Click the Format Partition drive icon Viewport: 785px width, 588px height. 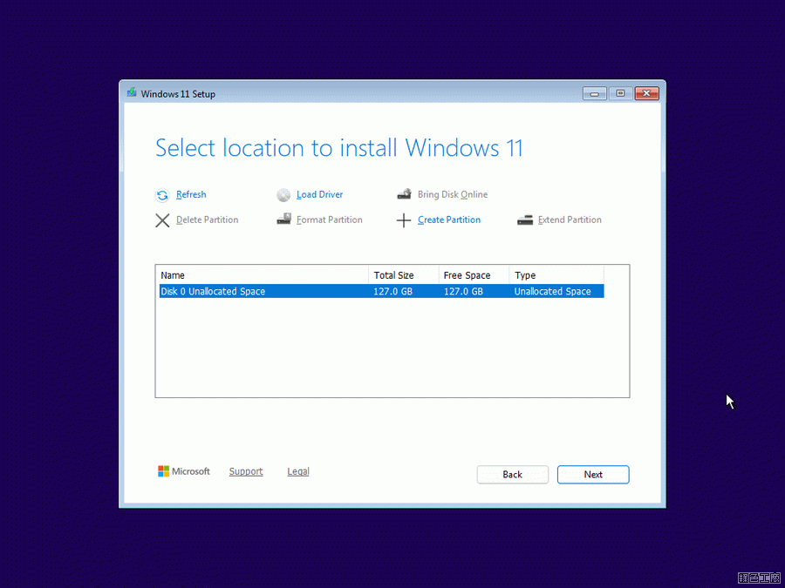(x=283, y=220)
